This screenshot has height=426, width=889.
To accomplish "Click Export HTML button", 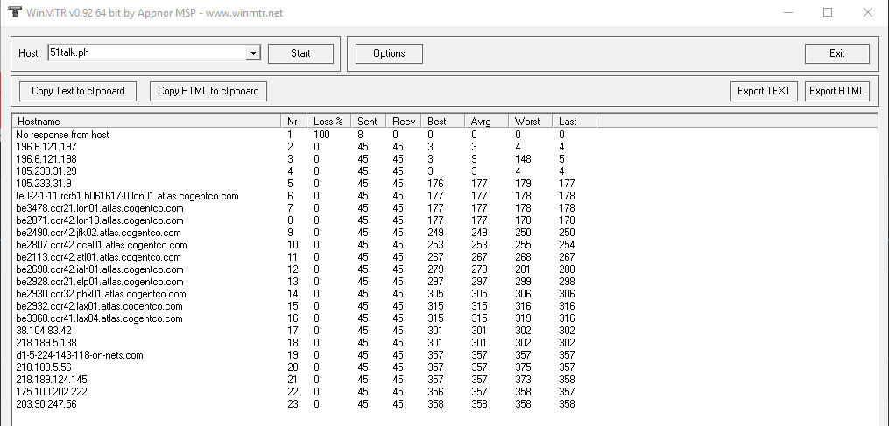I will 836,91.
